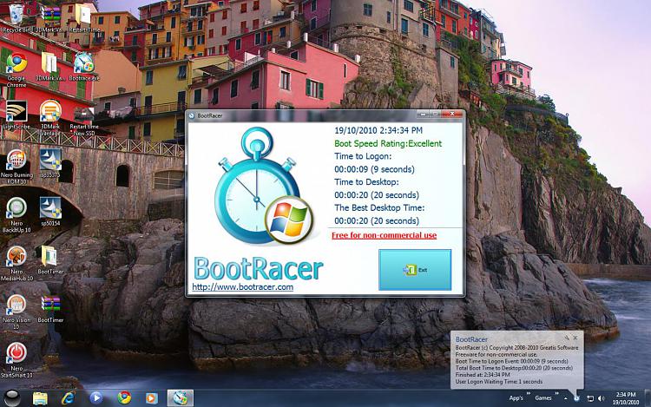Click the Boot Time to Logon Event balloon line
Screen dimensions: 651x407
click(511, 361)
